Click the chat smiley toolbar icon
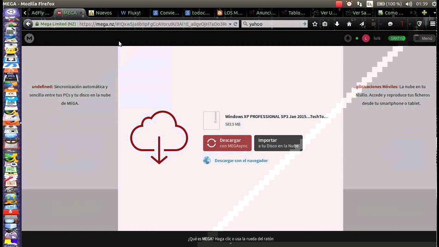This screenshot has width=439, height=247. pos(390,24)
